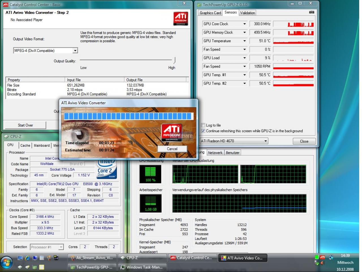Click the Output File size 132,037MB cell
The width and height of the screenshot is (362, 272).
(x=135, y=85)
